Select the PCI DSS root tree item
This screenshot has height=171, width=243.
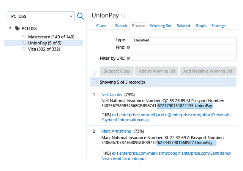coord(29,28)
